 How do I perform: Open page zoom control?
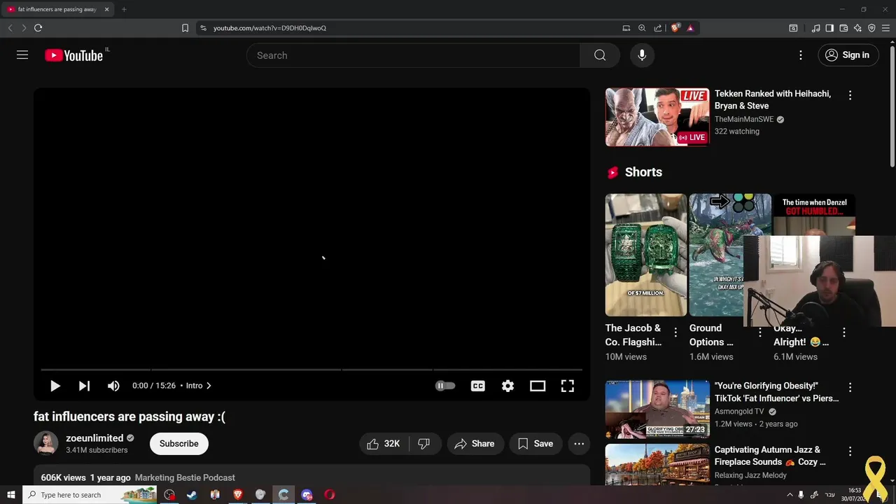[642, 28]
